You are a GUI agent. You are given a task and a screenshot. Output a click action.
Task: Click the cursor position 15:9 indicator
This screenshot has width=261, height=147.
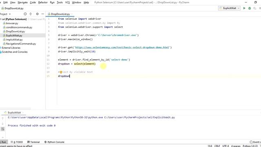(x=210, y=146)
